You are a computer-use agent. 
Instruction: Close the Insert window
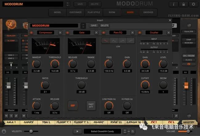coord(170,20)
